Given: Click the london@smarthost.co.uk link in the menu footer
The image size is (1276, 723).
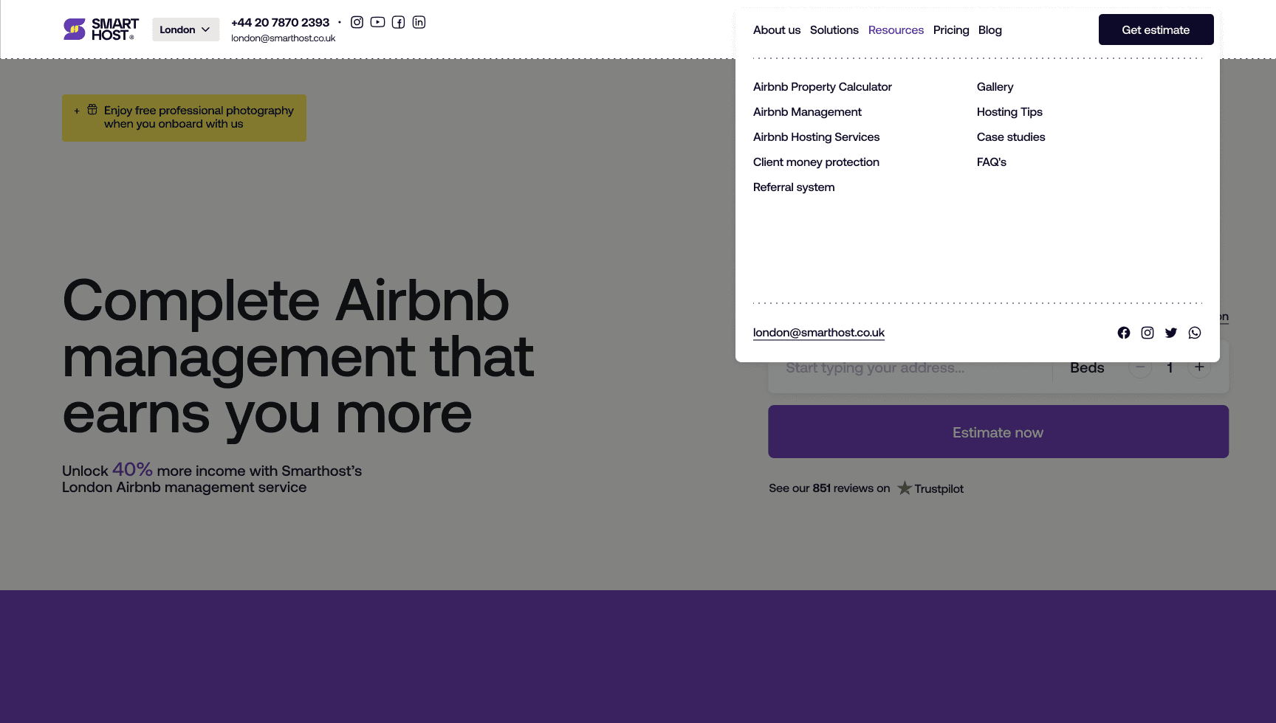Looking at the screenshot, I should click(x=819, y=333).
